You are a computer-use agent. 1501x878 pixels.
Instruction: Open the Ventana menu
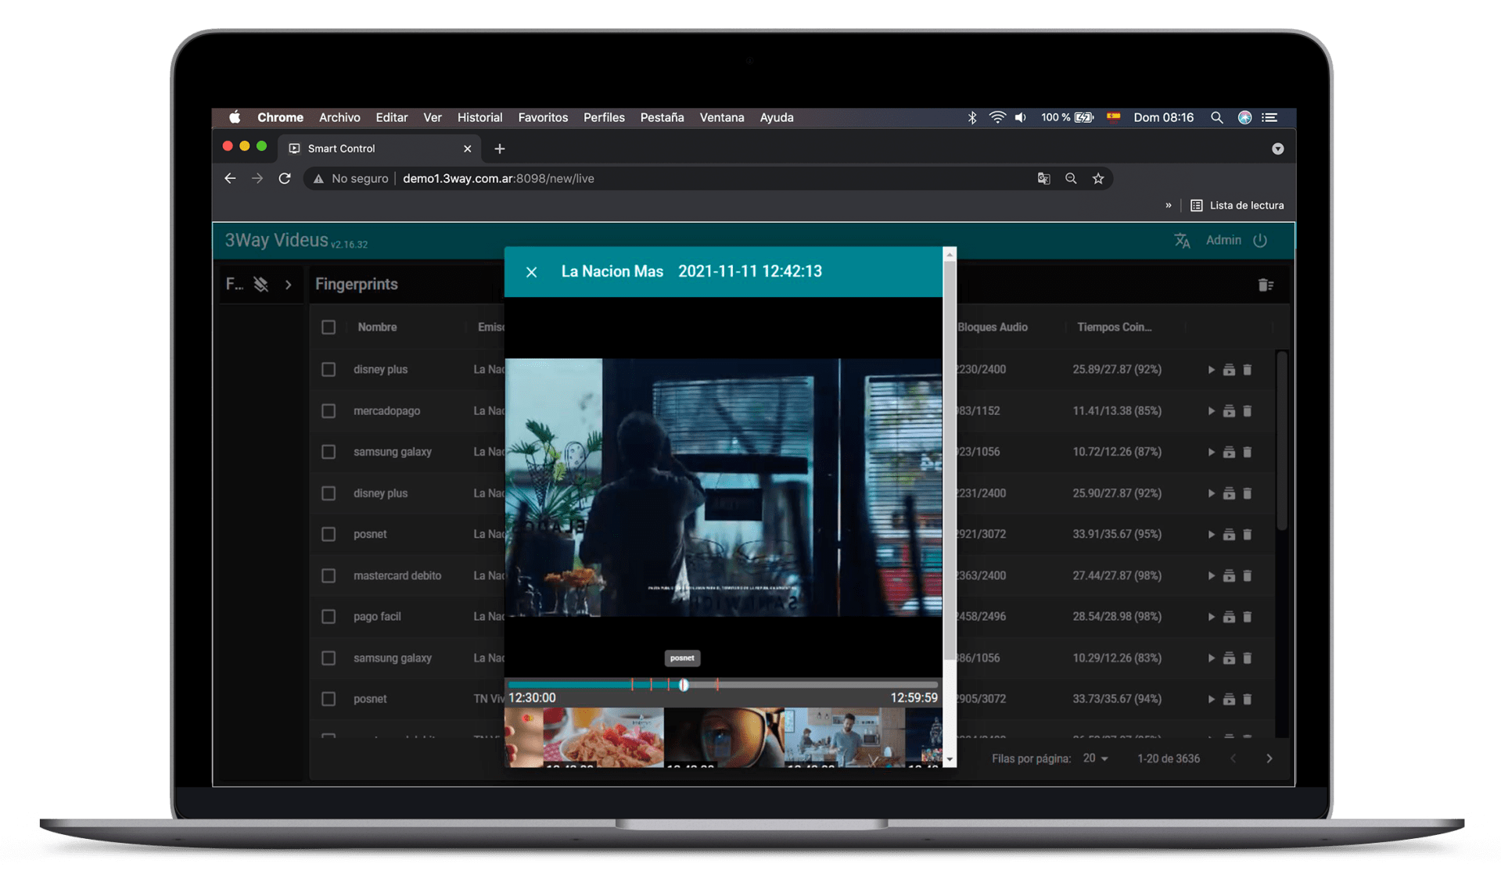tap(721, 117)
